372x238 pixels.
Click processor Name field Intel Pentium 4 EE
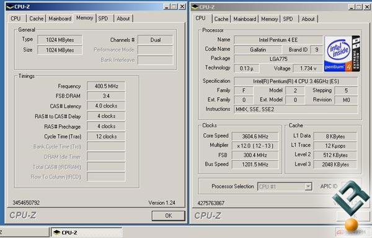[x=278, y=40]
